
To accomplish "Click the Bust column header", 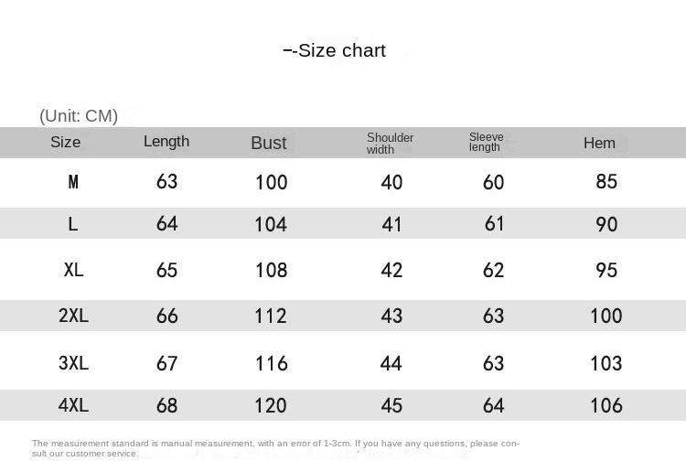I will [269, 143].
